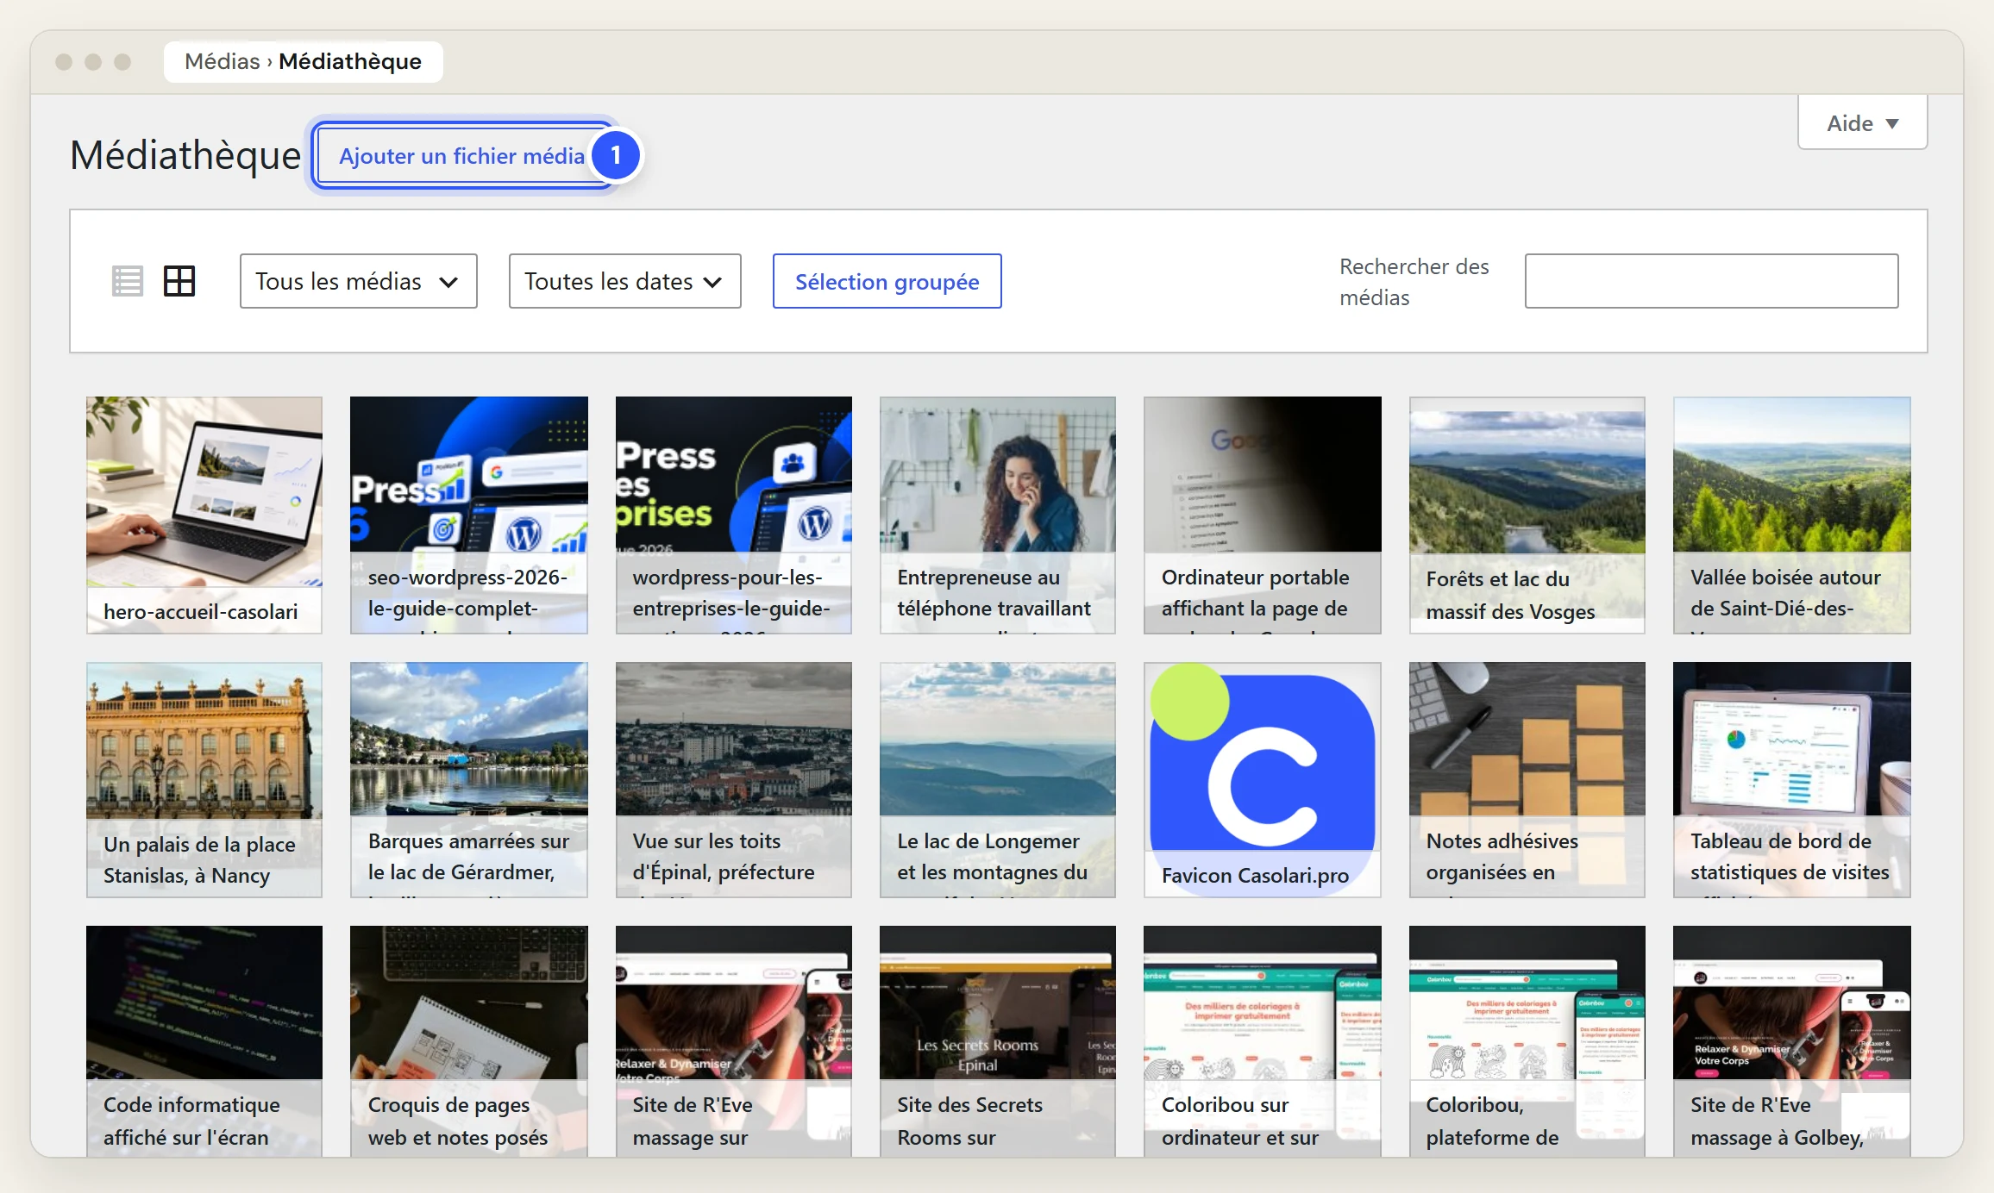Open 'Notes adhésives organisées' image
The height and width of the screenshot is (1193, 1994).
[1527, 780]
